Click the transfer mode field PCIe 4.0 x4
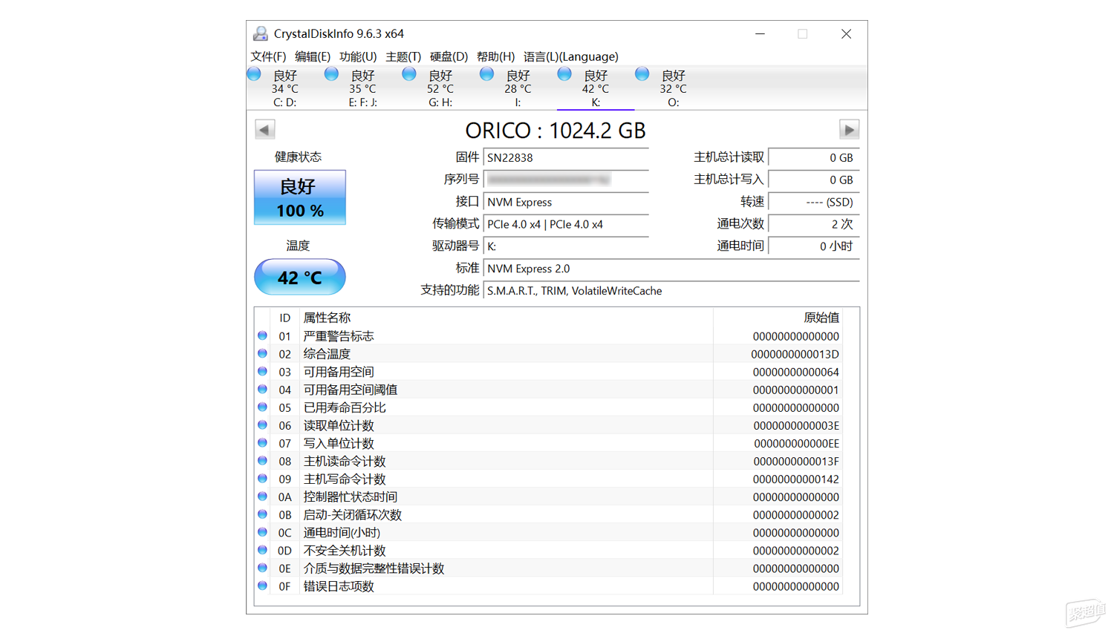This screenshot has height=636, width=1114. (566, 224)
